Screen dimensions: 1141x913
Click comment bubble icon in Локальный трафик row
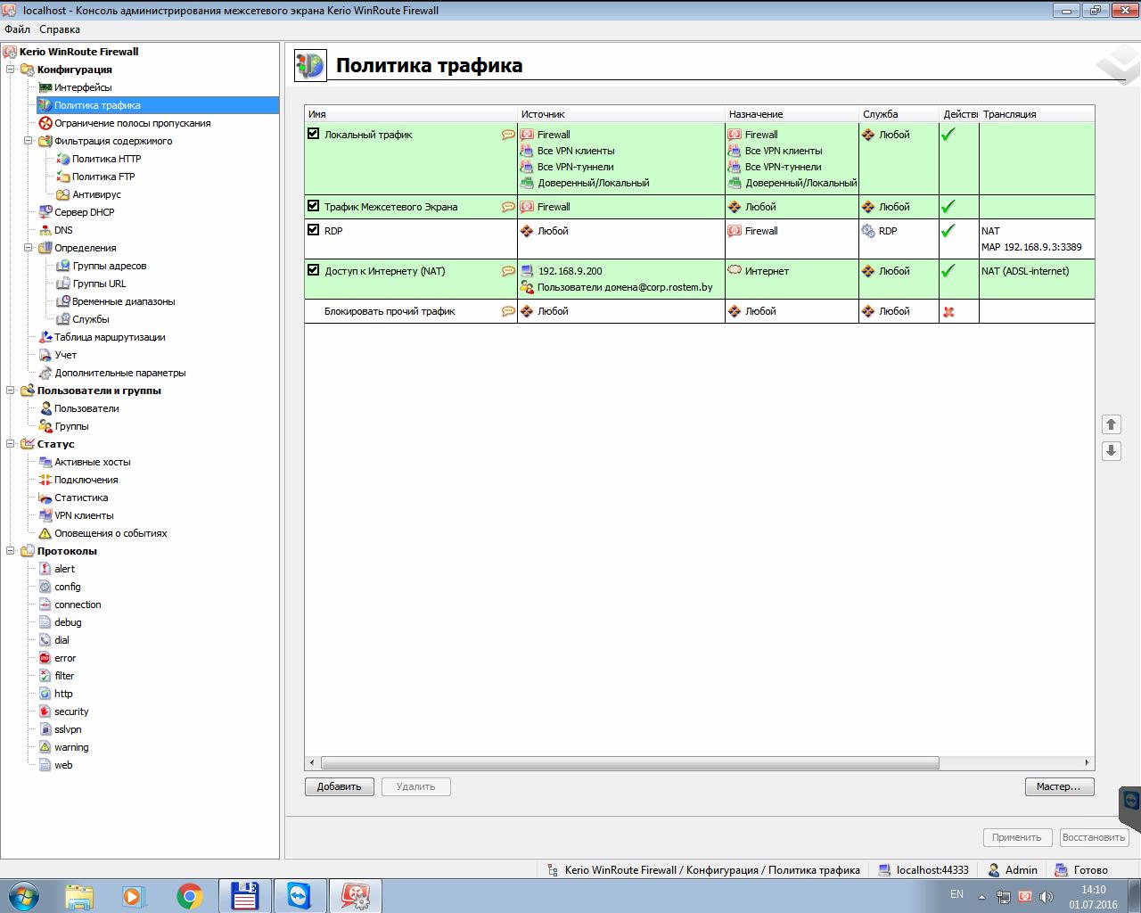pyautogui.click(x=508, y=135)
